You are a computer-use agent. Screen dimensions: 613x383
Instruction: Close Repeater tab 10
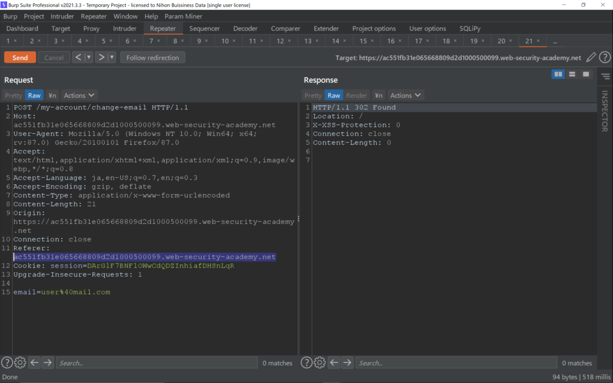pyautogui.click(x=234, y=41)
